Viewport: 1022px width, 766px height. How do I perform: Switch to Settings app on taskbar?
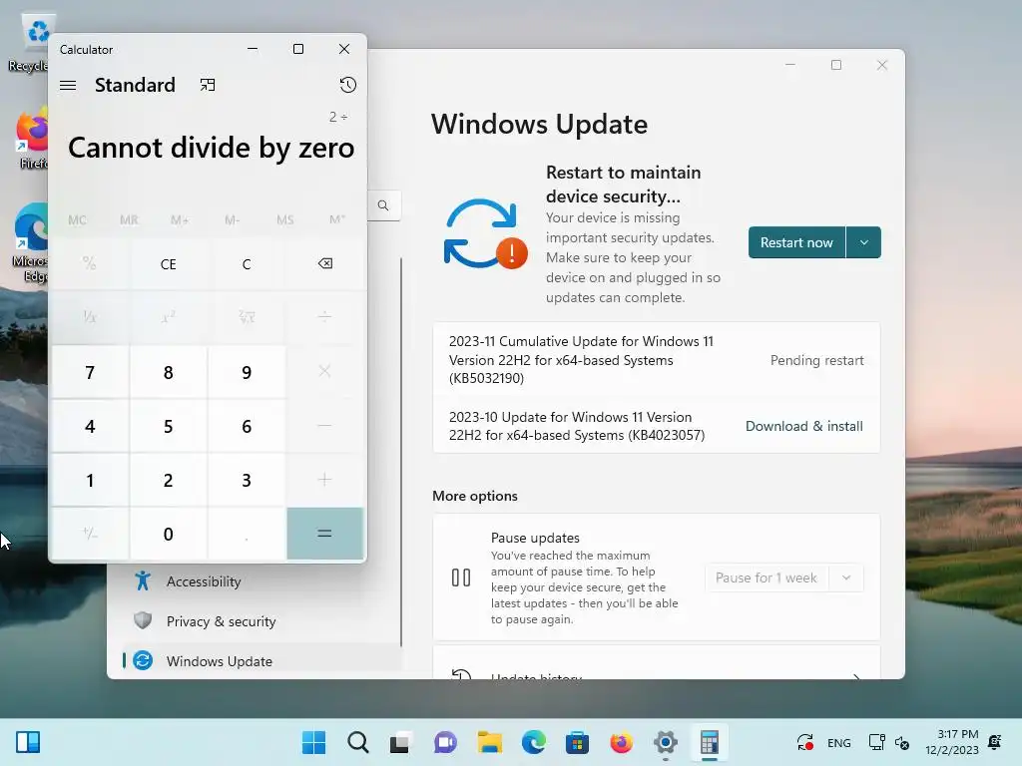click(x=666, y=742)
